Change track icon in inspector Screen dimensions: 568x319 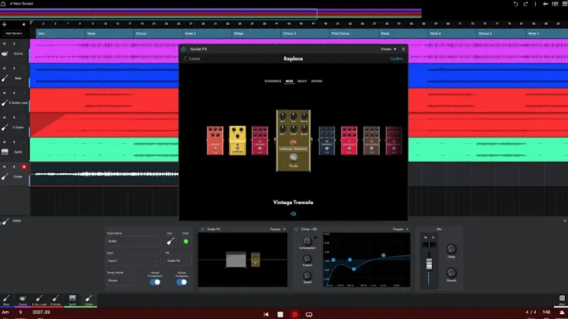pos(170,241)
